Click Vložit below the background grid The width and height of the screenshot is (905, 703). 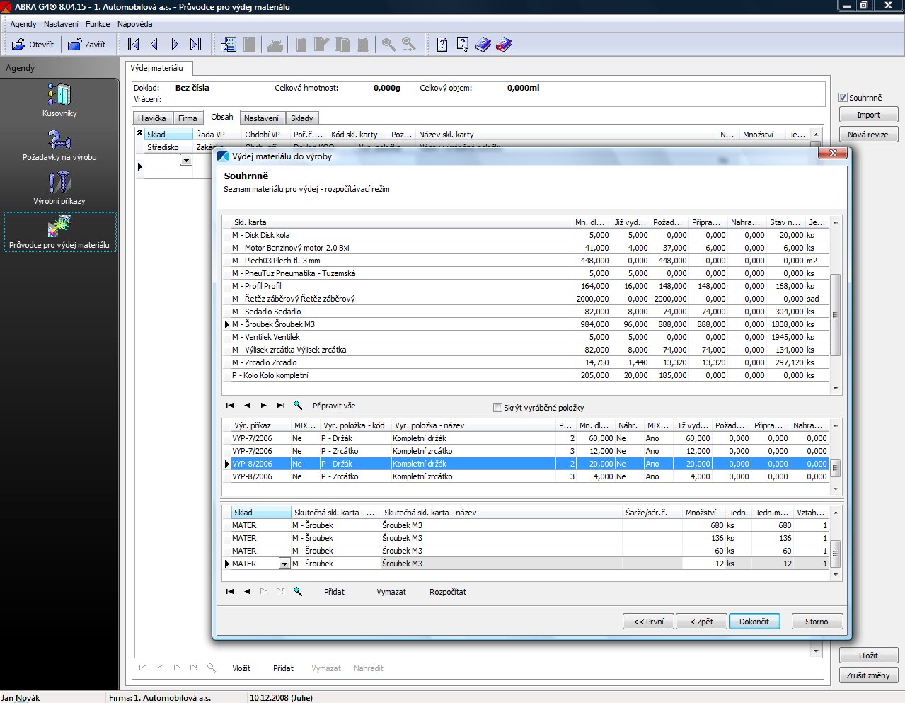(x=241, y=668)
